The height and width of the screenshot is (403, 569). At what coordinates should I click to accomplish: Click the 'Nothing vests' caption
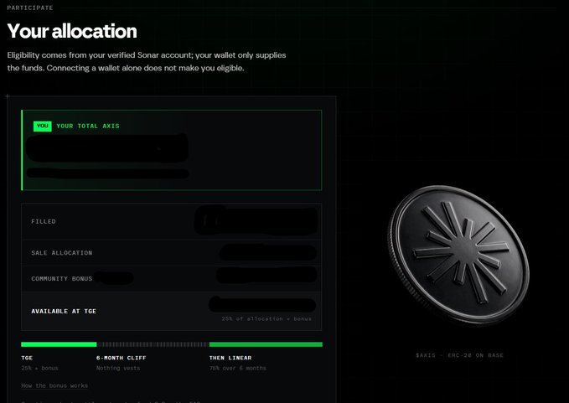pyautogui.click(x=118, y=368)
